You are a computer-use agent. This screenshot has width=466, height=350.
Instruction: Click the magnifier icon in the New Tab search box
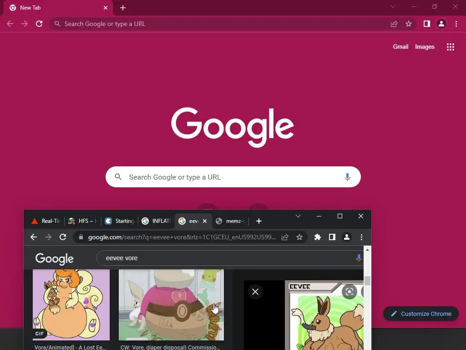tap(118, 177)
